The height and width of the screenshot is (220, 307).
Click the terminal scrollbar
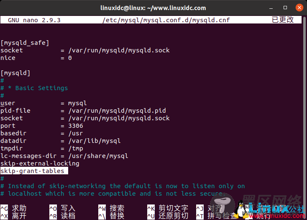point(304,118)
